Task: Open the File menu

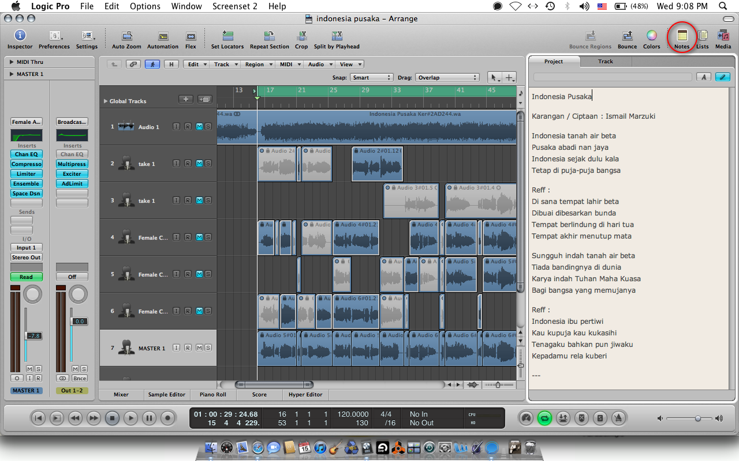Action: pos(87,6)
